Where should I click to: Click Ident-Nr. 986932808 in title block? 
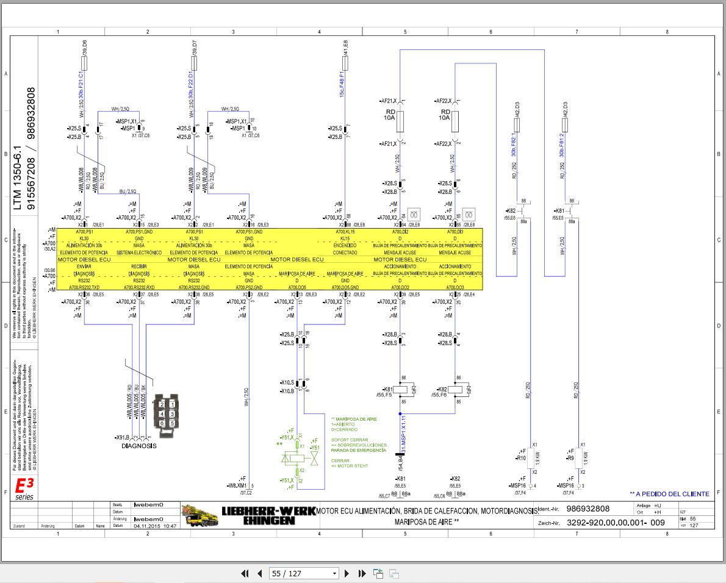point(588,509)
